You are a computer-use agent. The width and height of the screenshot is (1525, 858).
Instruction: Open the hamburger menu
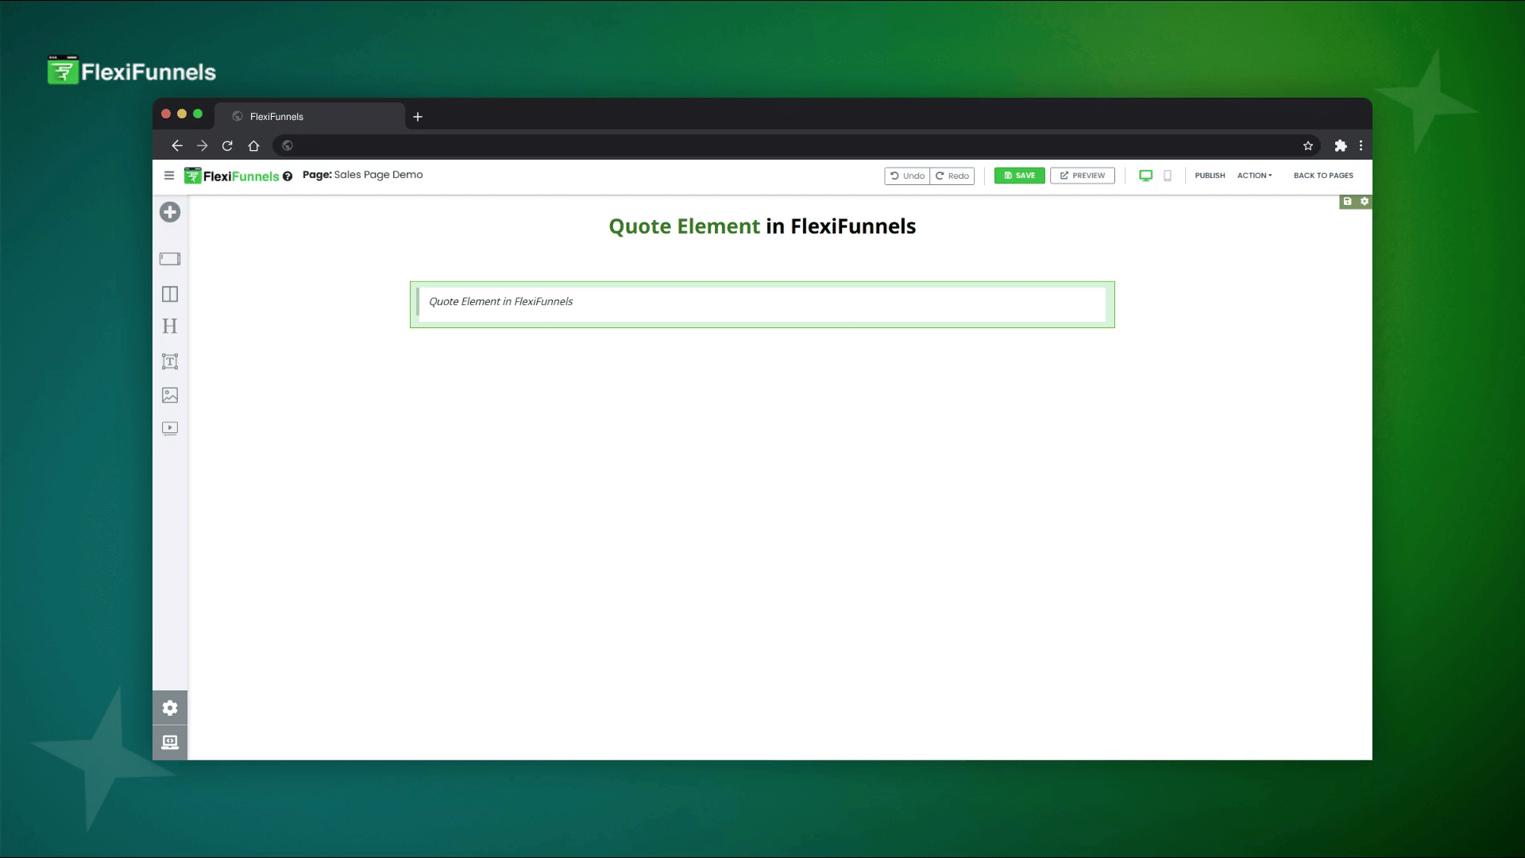point(169,176)
